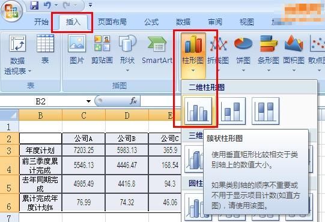325x222 pixels.
Task: Insert a 图片 picture
Action: pos(77,50)
